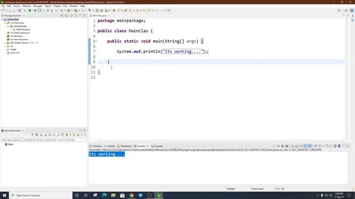Select the target folder in Package Explorer
The image size is (355, 199).
[x=12, y=49]
